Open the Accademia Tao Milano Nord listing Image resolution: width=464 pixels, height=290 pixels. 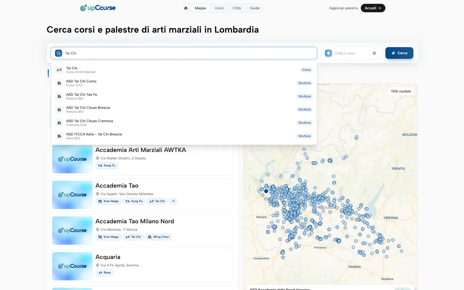tap(135, 221)
